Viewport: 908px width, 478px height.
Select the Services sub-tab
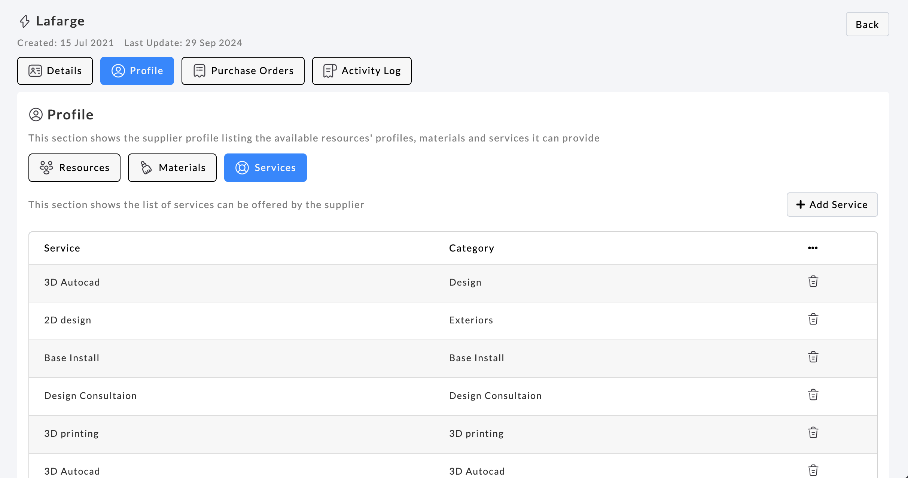pos(265,168)
